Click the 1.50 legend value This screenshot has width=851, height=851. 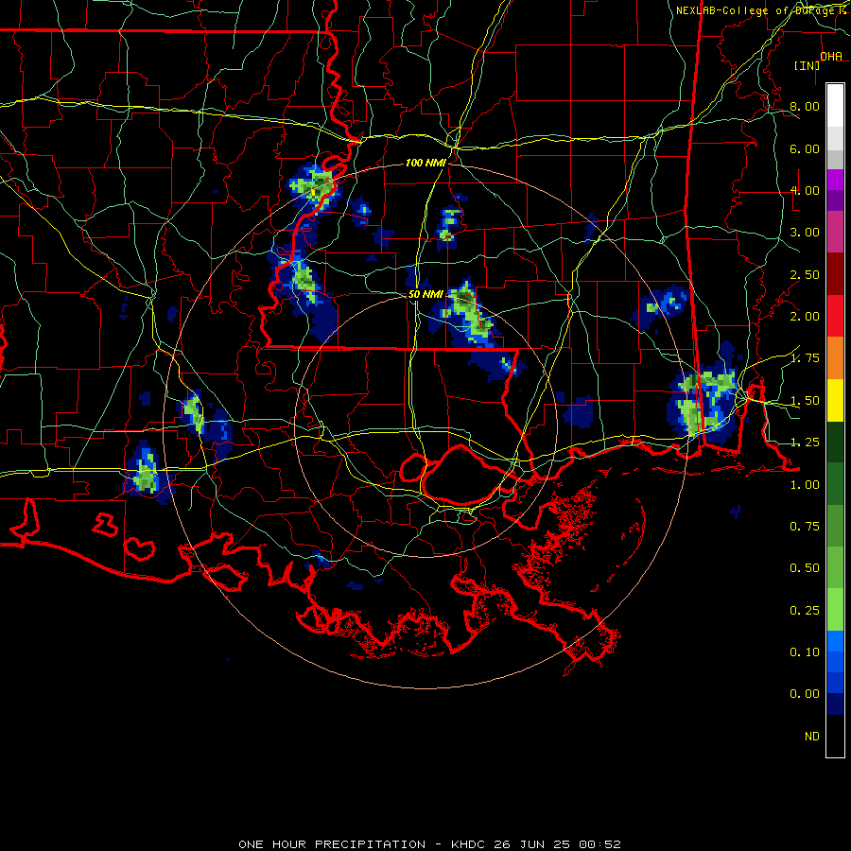coord(805,401)
